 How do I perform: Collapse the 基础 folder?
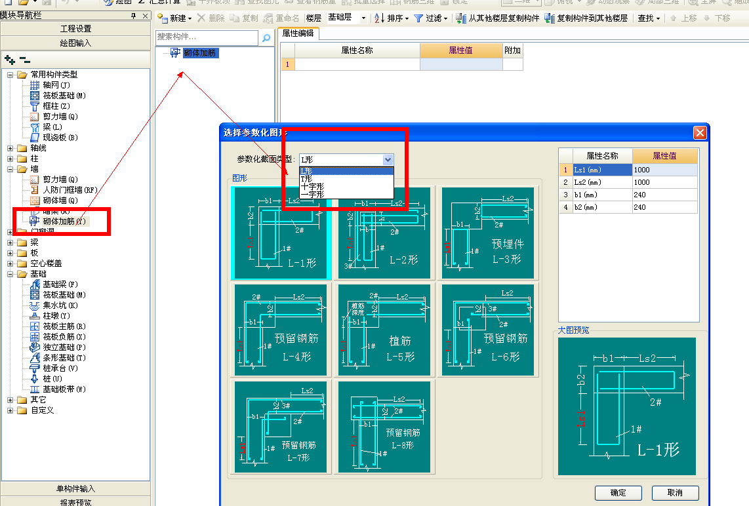point(10,274)
